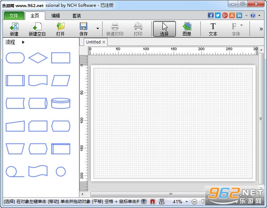This screenshot has width=267, height=208.
Task: Pick the small circle connector shape
Action: 61,172
